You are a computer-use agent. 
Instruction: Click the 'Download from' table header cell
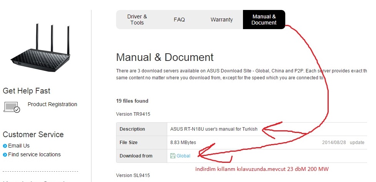(x=142, y=156)
